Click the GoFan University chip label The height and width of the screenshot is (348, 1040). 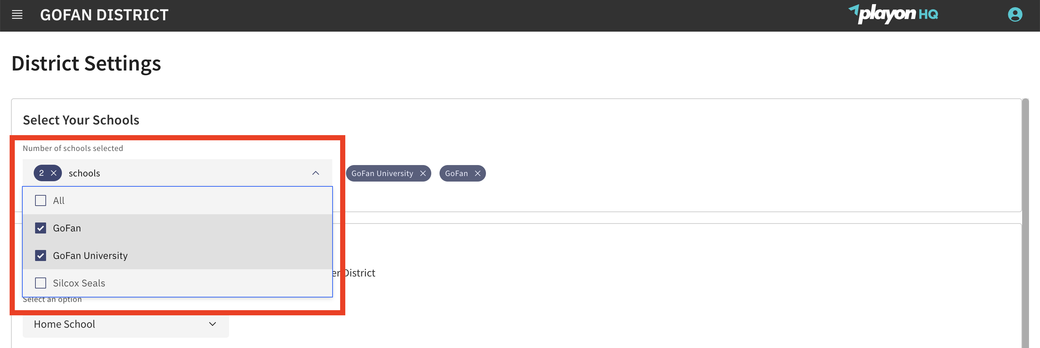382,174
